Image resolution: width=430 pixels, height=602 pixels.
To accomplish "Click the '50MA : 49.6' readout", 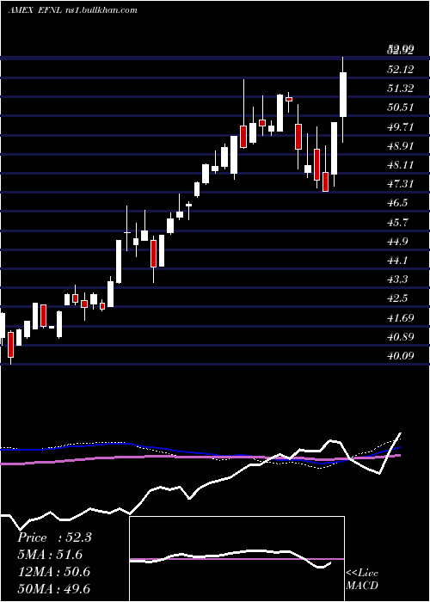I will click(x=54, y=589).
